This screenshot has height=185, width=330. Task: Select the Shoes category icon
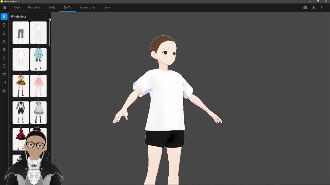coord(4,91)
